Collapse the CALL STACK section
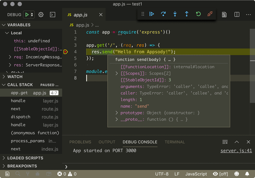The width and height of the screenshot is (255, 178). (x=4, y=85)
